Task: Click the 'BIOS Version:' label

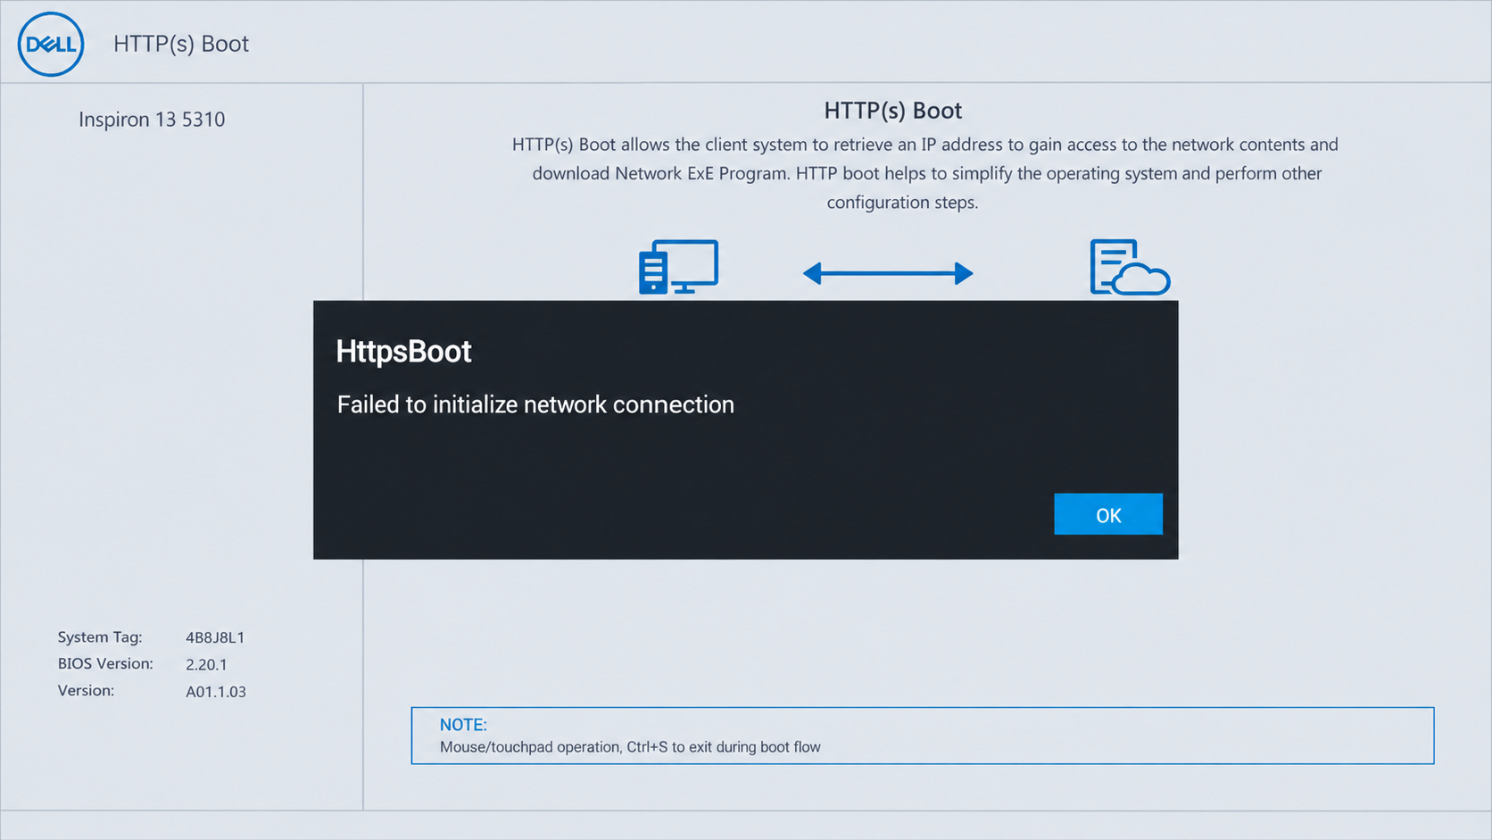Action: point(105,664)
